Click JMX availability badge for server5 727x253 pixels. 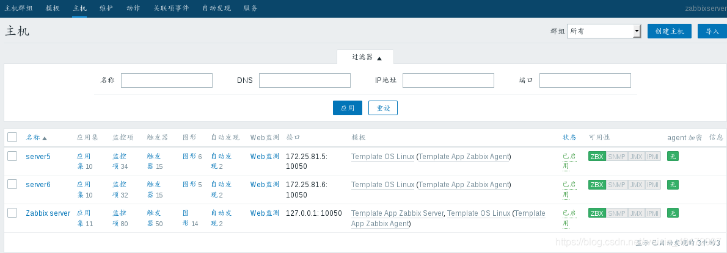click(x=636, y=157)
